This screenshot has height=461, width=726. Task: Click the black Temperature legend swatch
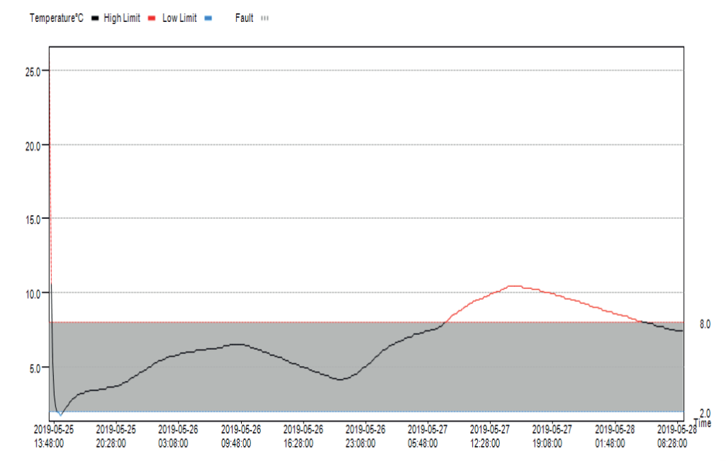click(x=95, y=18)
